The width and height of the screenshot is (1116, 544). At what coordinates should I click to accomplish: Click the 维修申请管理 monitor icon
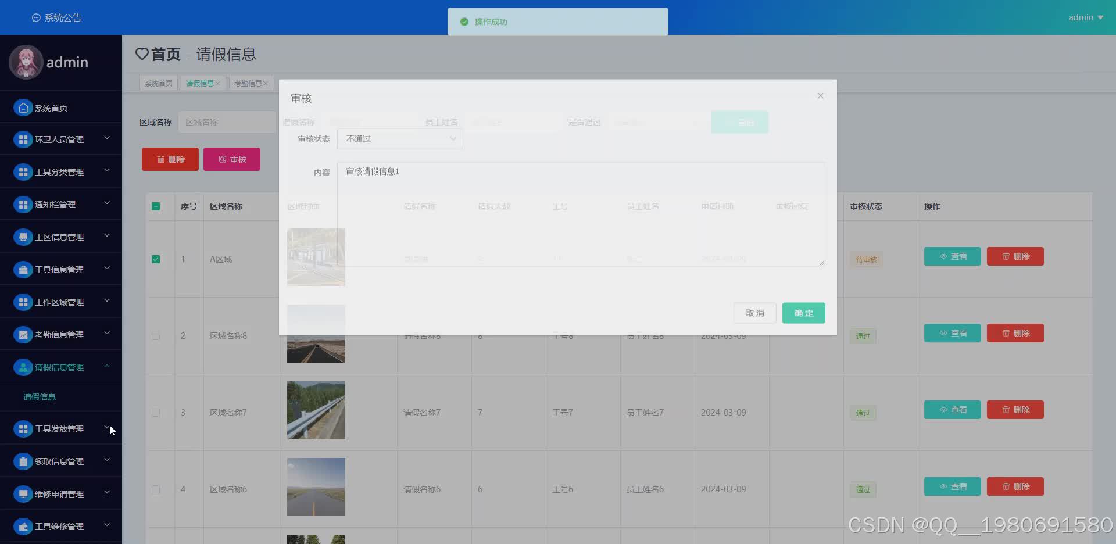[x=23, y=494]
